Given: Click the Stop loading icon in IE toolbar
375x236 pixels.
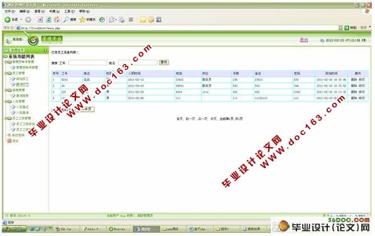Looking at the screenshot, I should point(40,19).
